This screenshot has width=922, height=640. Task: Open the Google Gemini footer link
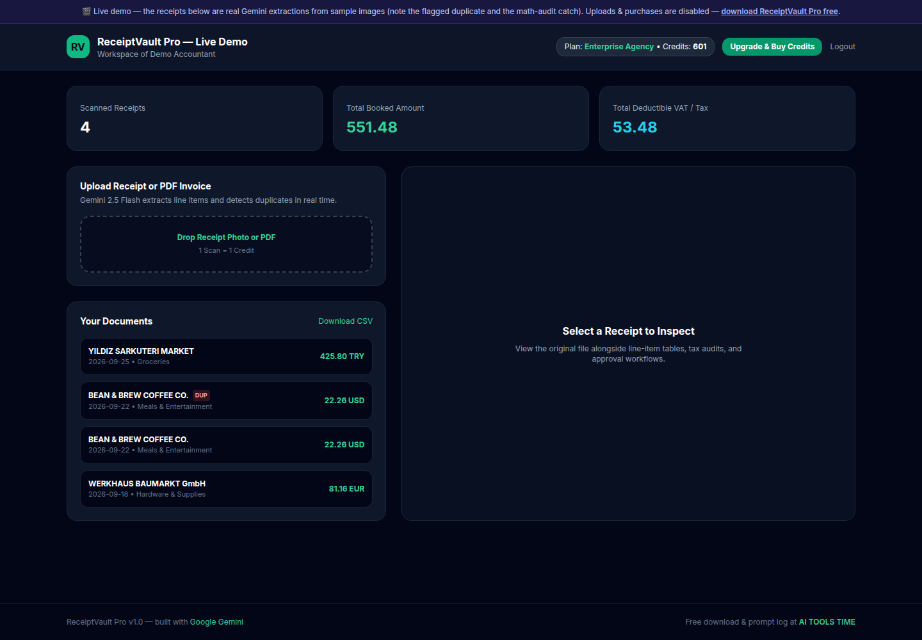[216, 622]
